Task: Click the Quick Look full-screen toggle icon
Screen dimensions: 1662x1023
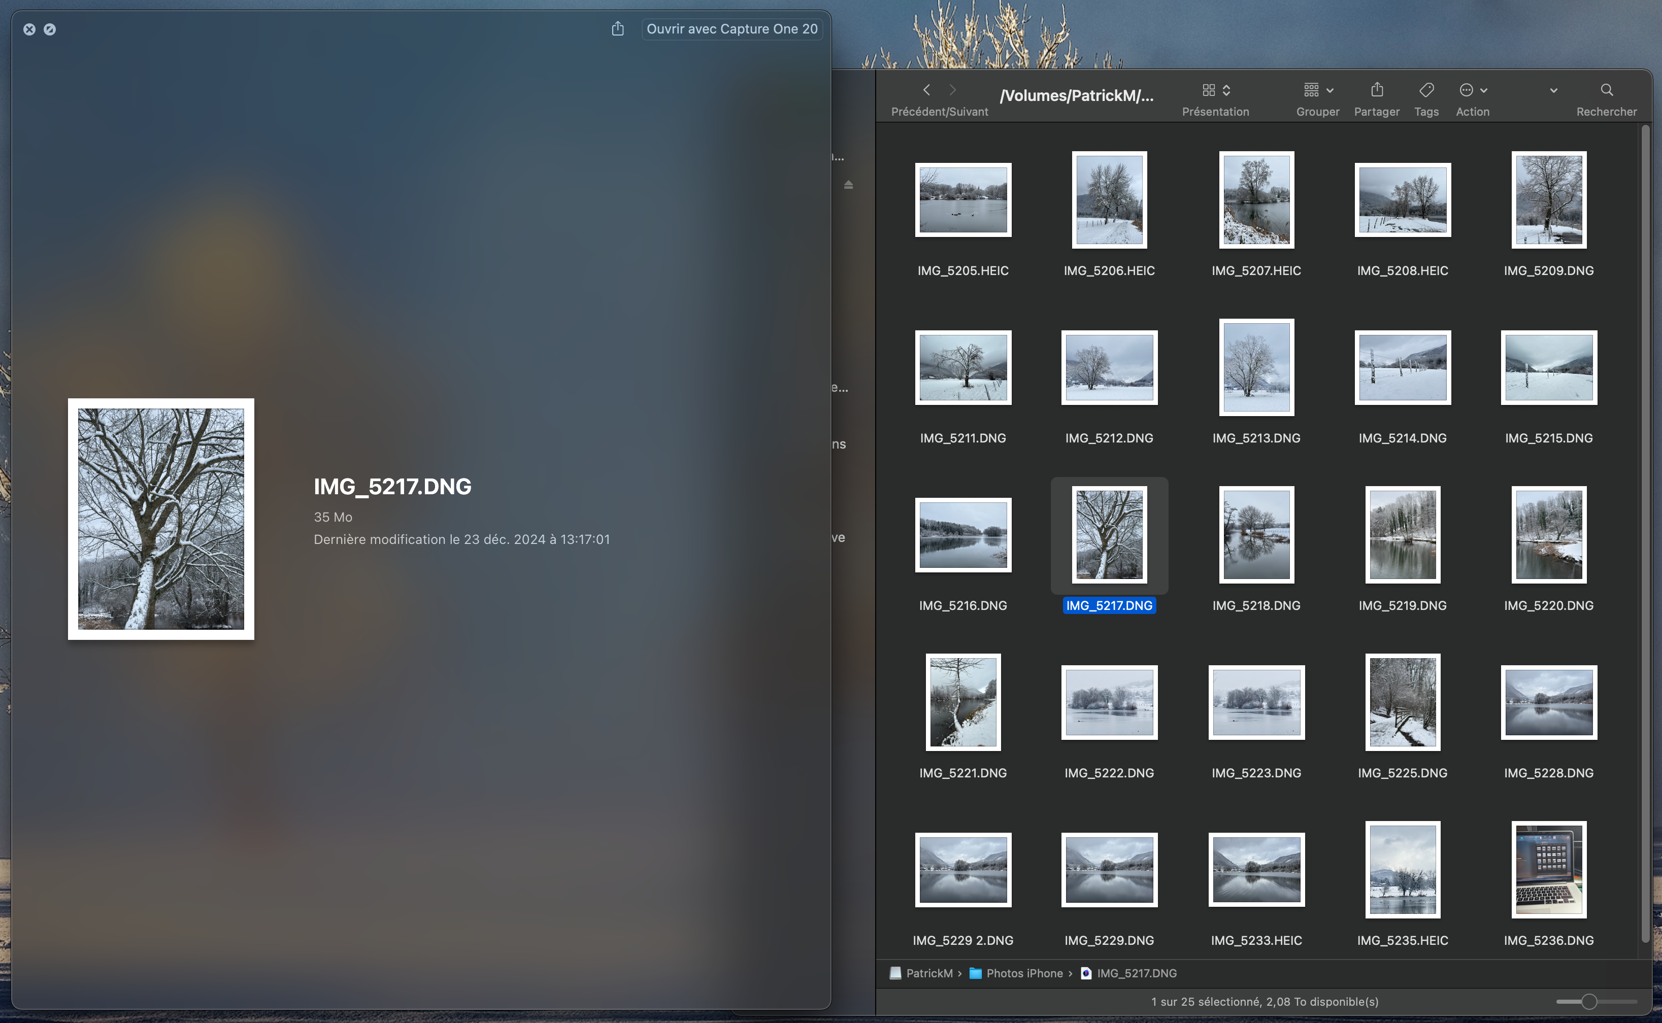Action: [x=49, y=29]
